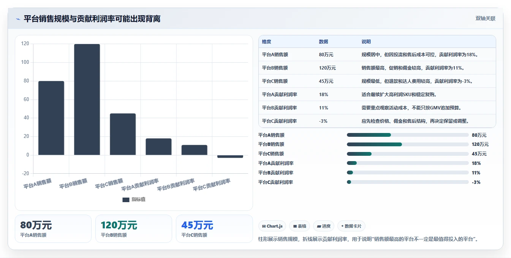This screenshot has height=258, width=511.
Task: Click the footer caption starting 柱形展示销售规模
Action: [368, 239]
